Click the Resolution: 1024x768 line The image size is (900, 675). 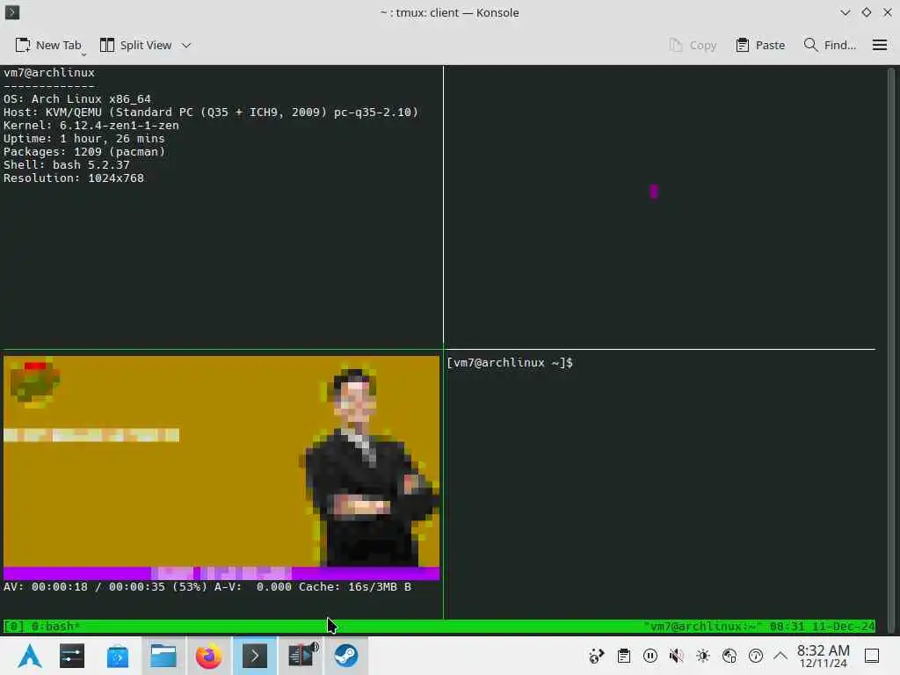point(74,178)
